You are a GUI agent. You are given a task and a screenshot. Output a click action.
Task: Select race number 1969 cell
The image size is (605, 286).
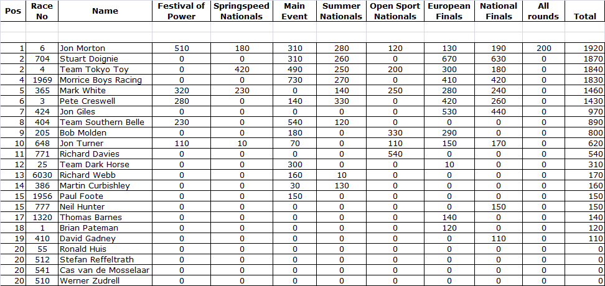pyautogui.click(x=42, y=80)
